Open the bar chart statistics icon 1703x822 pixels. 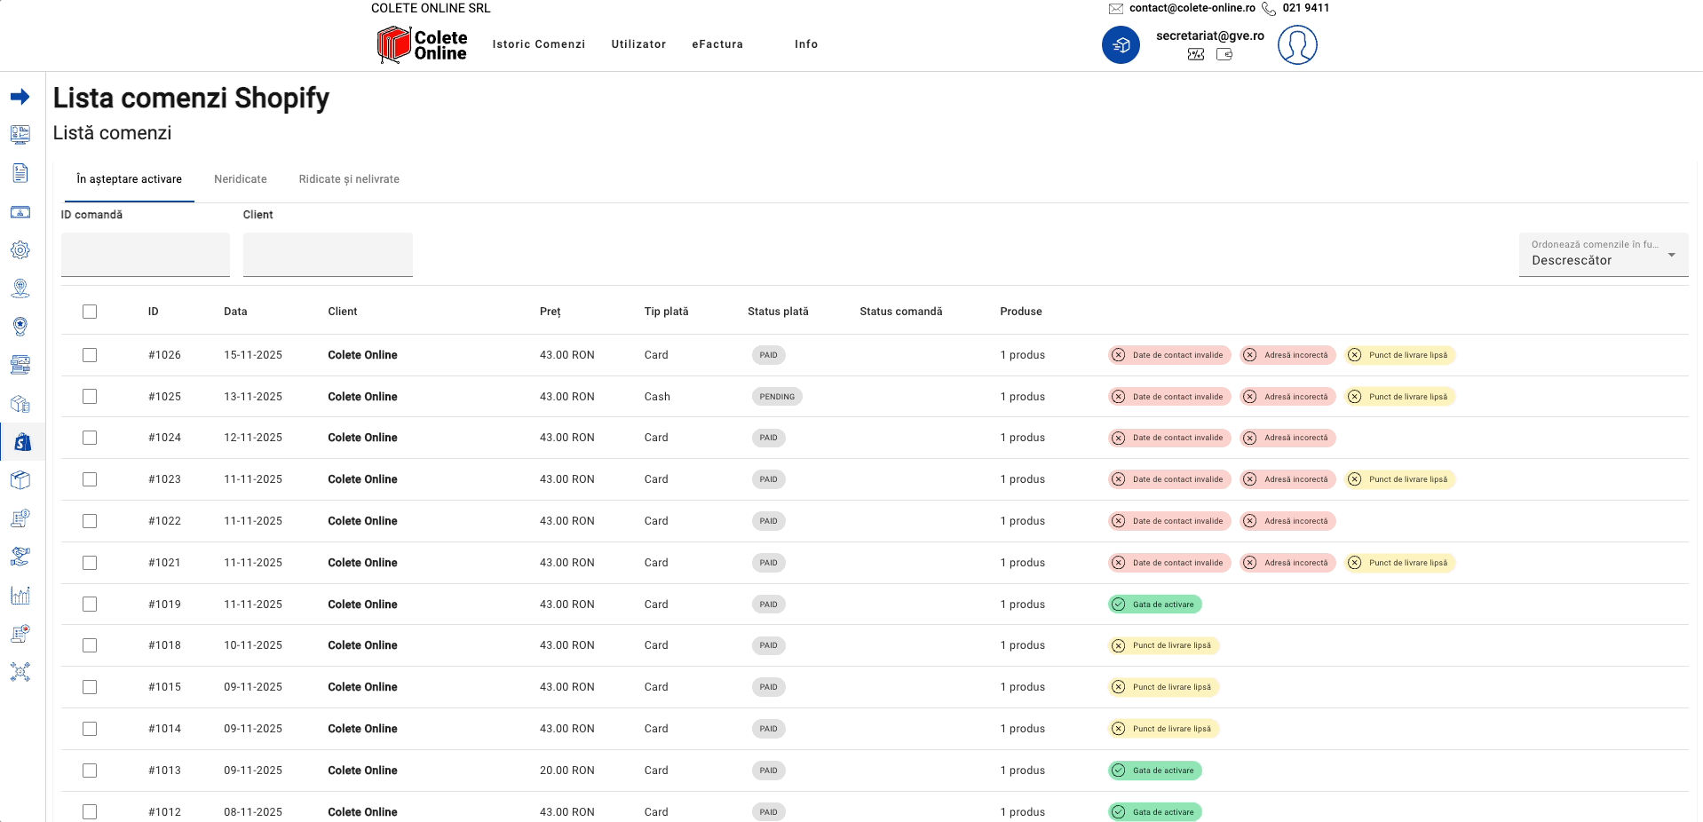[20, 596]
